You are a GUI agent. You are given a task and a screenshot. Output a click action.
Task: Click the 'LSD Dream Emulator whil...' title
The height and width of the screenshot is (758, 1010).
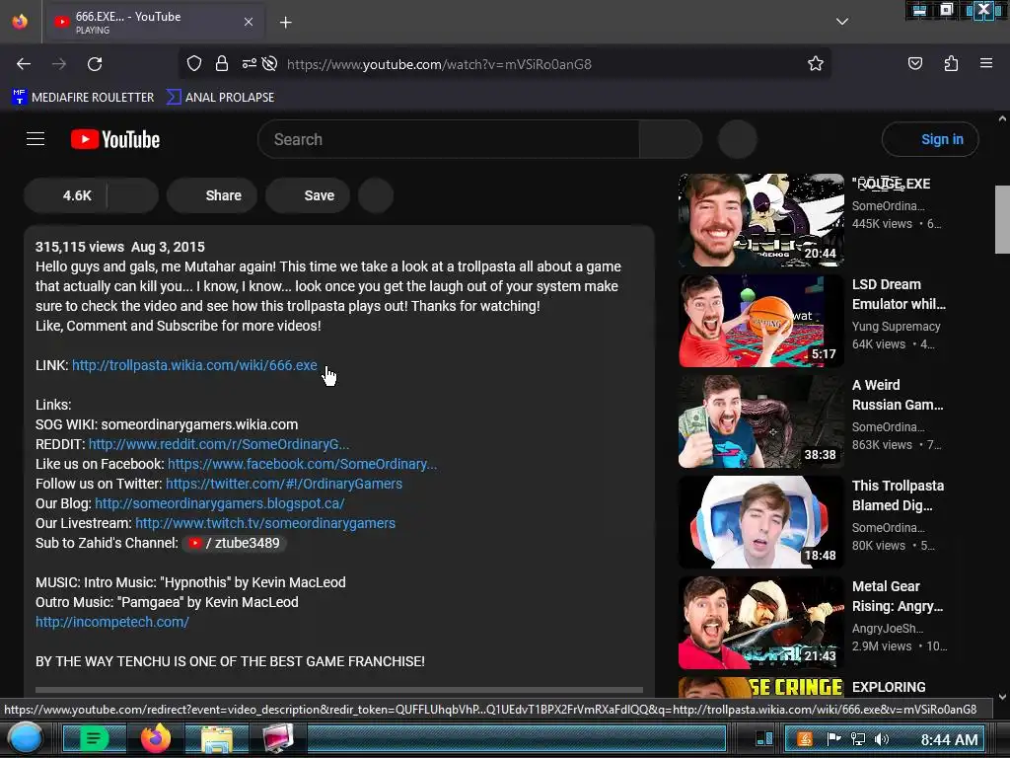click(x=899, y=294)
